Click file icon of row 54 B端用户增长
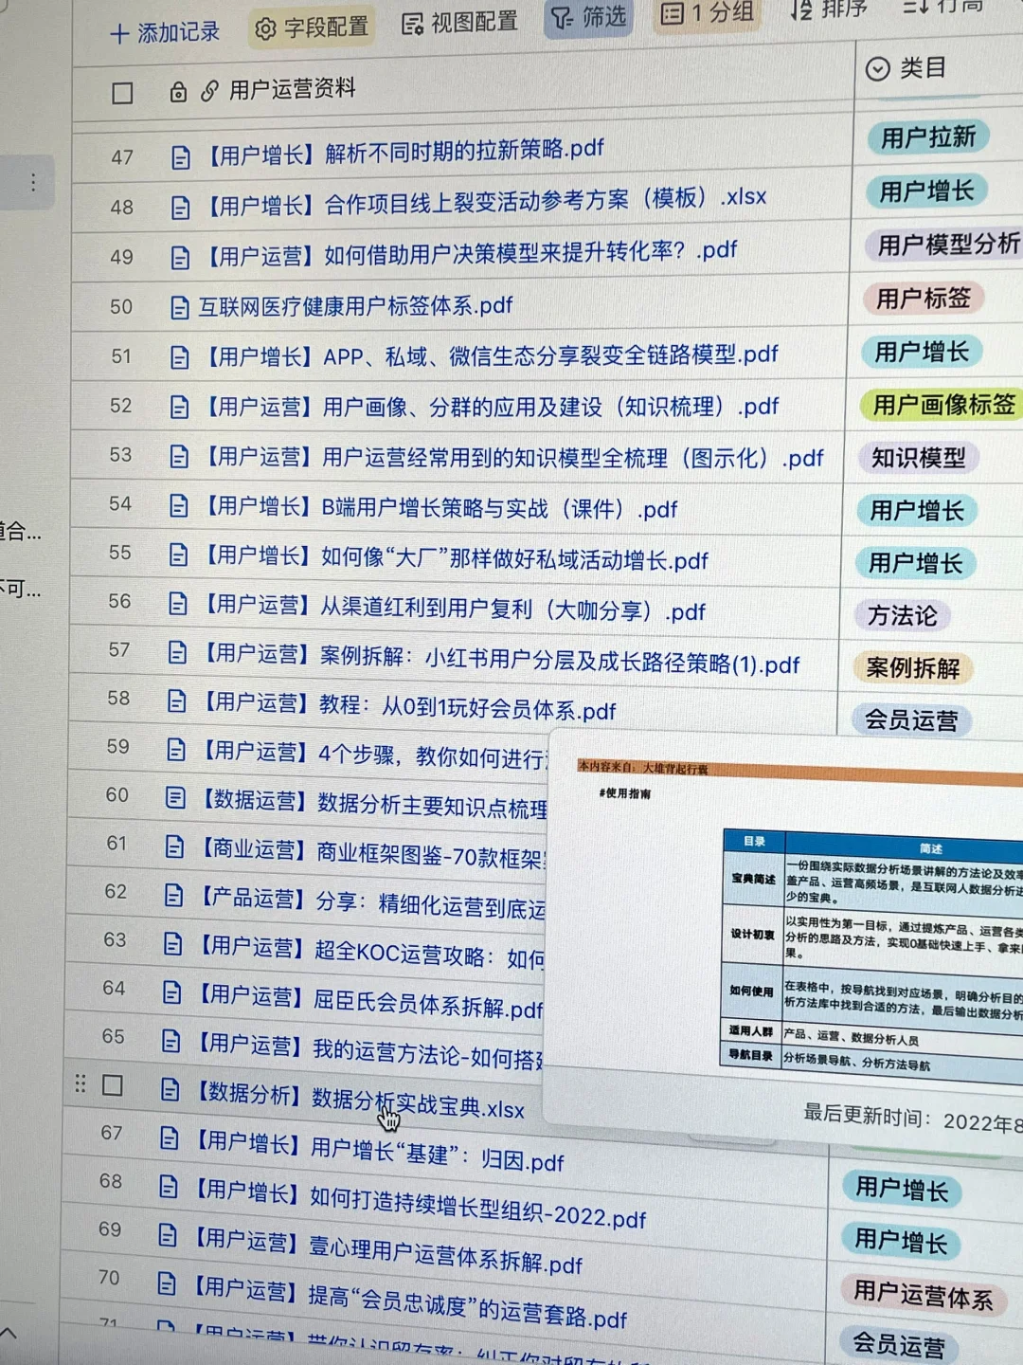Viewport: 1023px width, 1365px height. (x=178, y=505)
